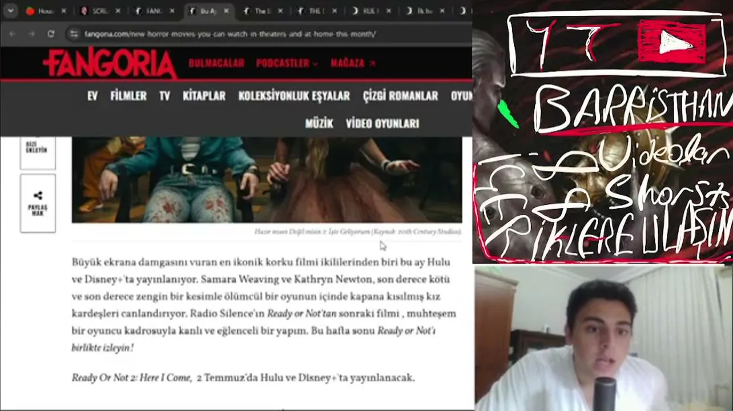The height and width of the screenshot is (411, 733).
Task: Open the ÇİZGİ ROMANLAR menu item
Action: pos(400,96)
